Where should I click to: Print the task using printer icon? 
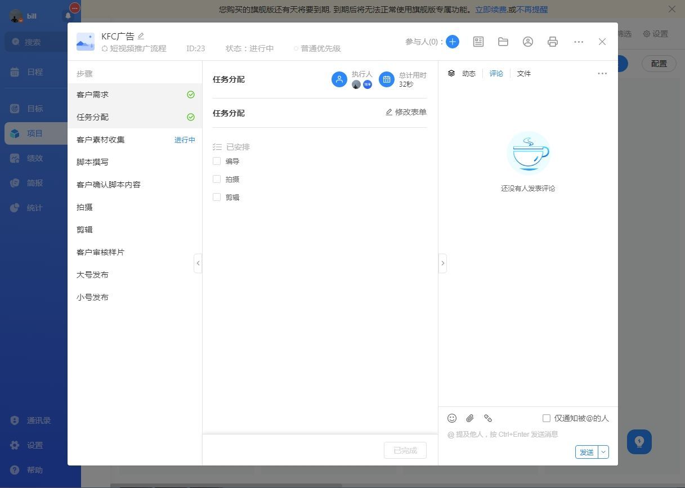coord(553,42)
